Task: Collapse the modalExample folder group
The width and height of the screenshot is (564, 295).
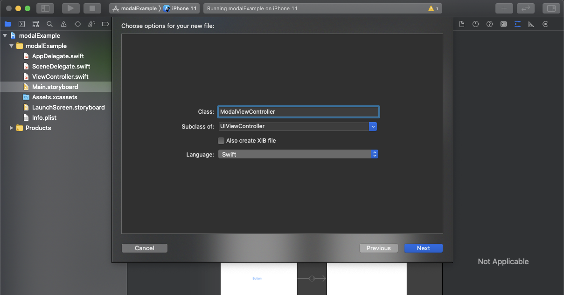Action: [x=11, y=46]
